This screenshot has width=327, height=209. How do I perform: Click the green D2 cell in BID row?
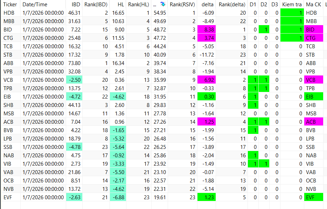tap(264, 30)
